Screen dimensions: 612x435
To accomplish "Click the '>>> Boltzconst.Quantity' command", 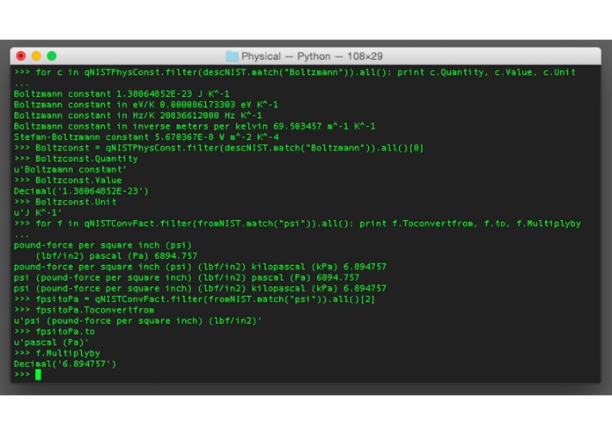I will point(76,159).
